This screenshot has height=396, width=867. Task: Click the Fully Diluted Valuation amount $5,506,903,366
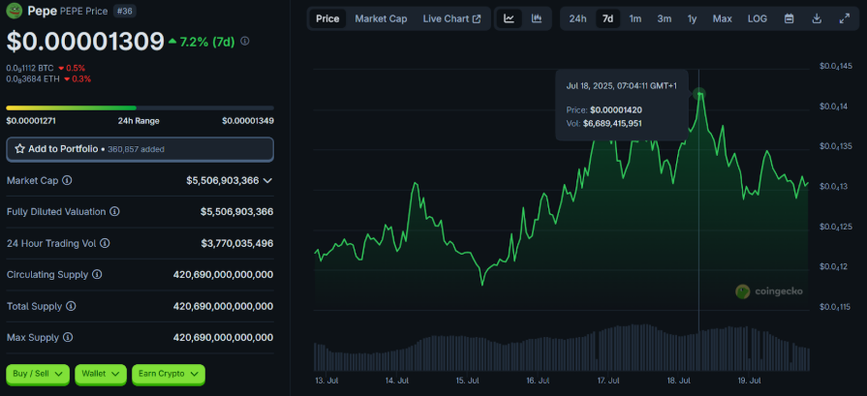pyautogui.click(x=236, y=211)
